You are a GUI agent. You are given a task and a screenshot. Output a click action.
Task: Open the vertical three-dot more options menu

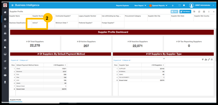pos(209,12)
